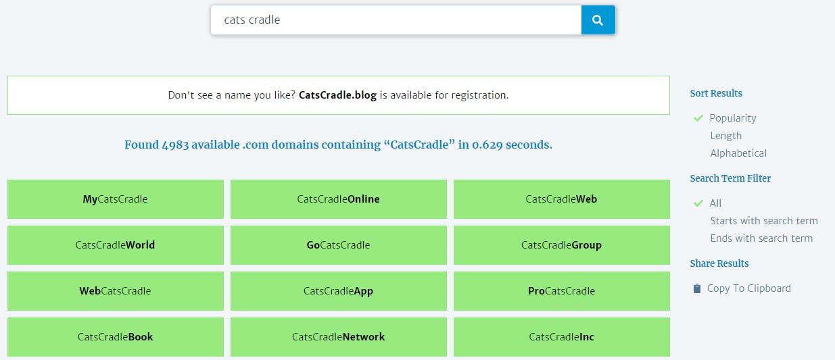Pick the CatsCradleNetwork domain tile
835x360 pixels.
click(x=339, y=337)
